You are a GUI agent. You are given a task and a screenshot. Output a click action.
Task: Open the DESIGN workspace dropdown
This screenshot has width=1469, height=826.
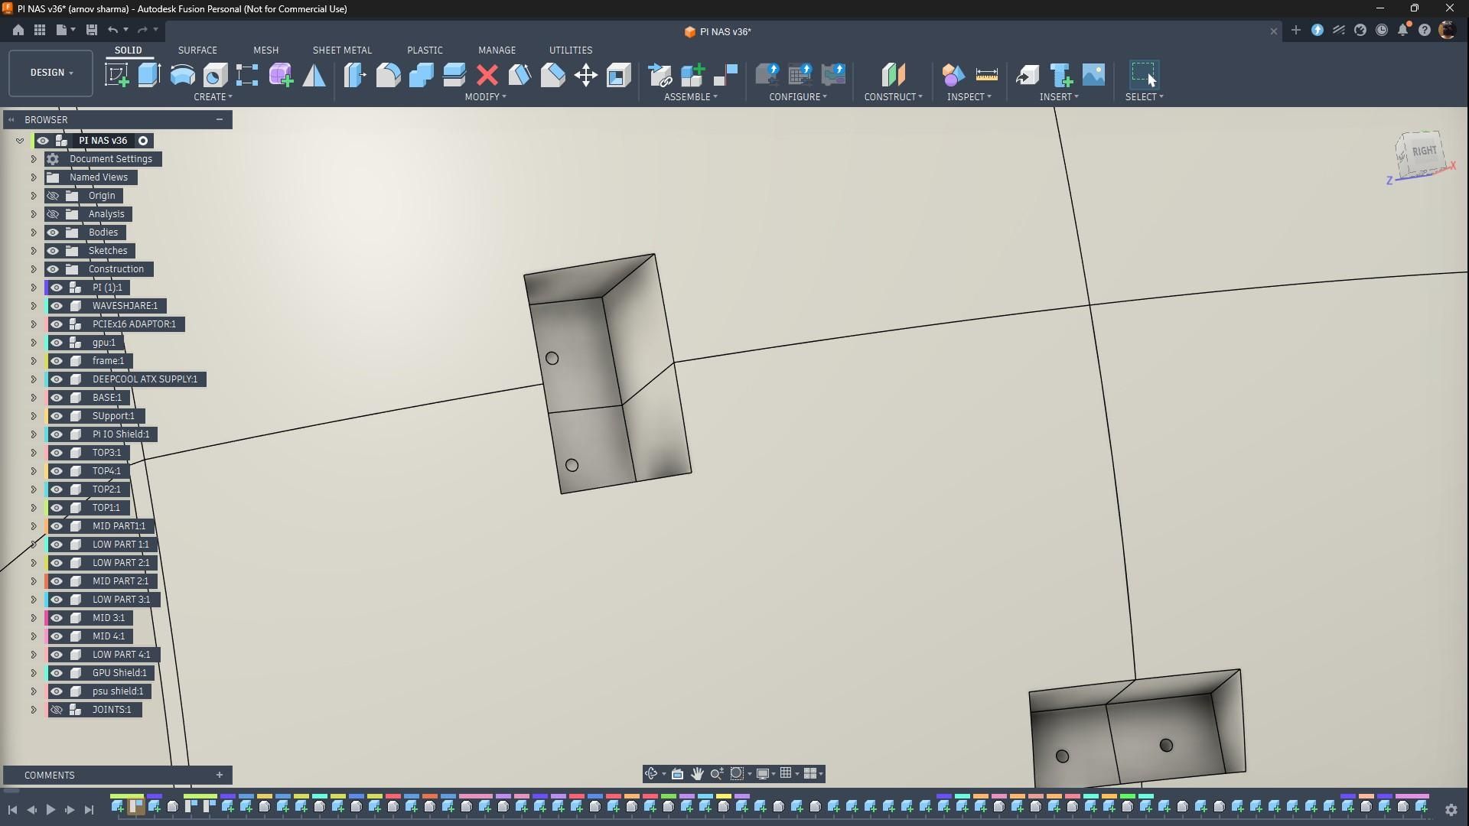click(x=51, y=73)
